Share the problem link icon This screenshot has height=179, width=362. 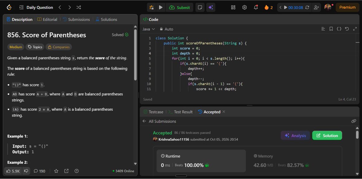point(66,171)
